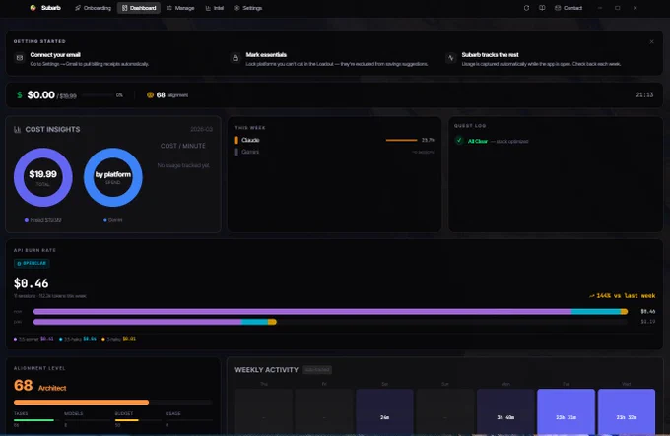Click the 144% vs last week indicator

(622, 295)
